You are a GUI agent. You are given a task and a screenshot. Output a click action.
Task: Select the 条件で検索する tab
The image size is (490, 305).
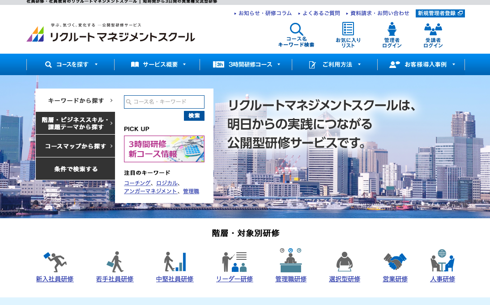pos(75,169)
